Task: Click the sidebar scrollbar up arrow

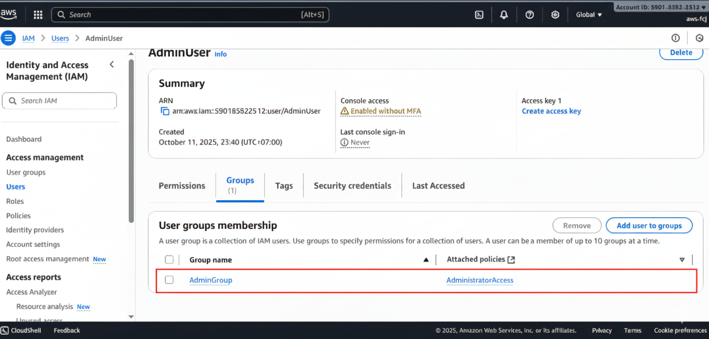Action: pyautogui.click(x=131, y=53)
